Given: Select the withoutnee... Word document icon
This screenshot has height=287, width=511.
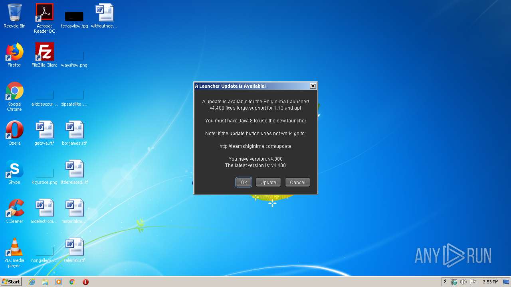Looking at the screenshot, I should [104, 16].
